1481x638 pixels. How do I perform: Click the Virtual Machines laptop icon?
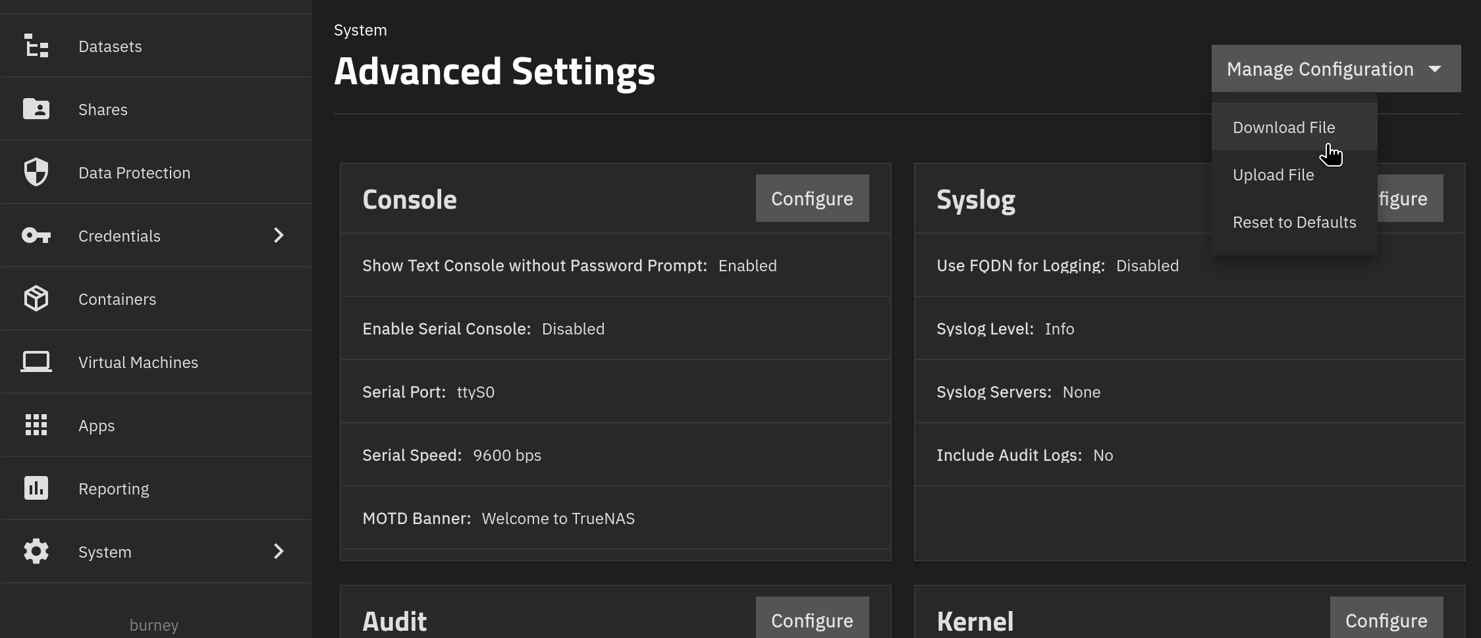click(x=36, y=361)
